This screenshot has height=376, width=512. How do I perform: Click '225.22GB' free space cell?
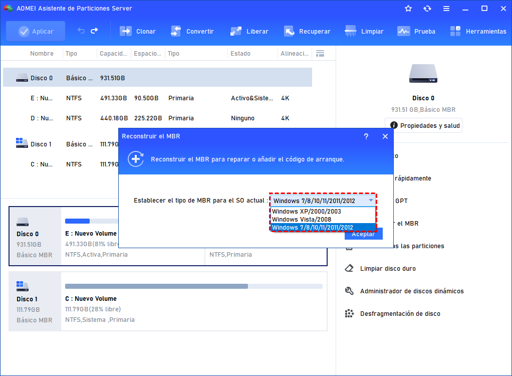point(148,118)
